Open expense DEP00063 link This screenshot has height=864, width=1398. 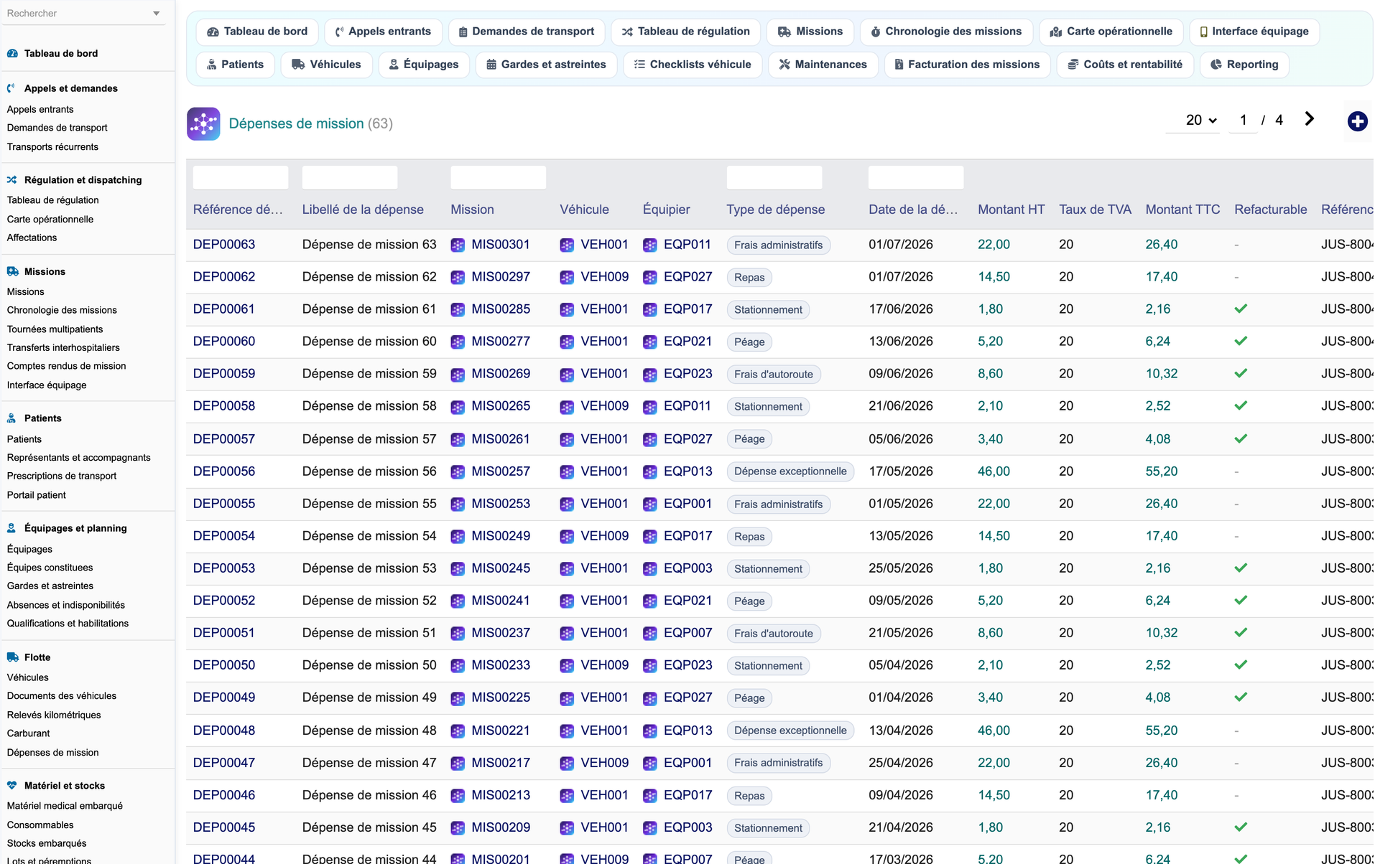(224, 245)
